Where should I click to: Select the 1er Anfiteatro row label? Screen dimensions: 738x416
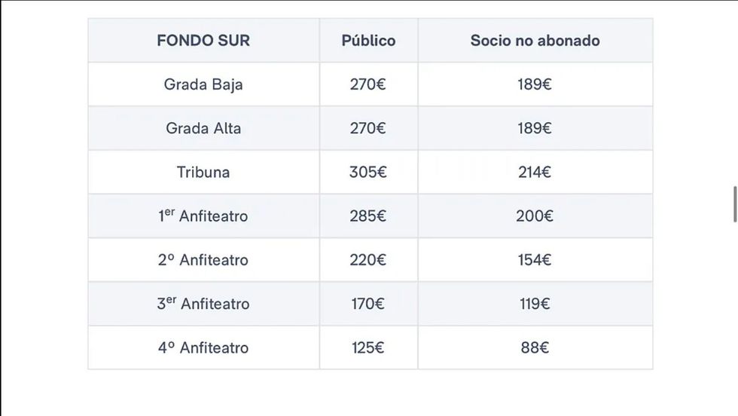(x=203, y=216)
